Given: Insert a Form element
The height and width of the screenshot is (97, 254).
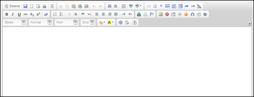Looking at the screenshot, I should pos(149,6).
